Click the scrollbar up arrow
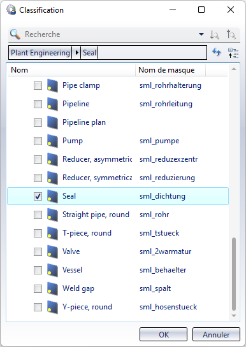The height and width of the screenshot is (347, 246). 234,69
